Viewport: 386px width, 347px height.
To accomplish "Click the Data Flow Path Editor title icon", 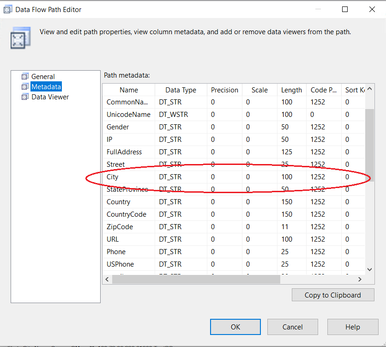I will click(x=7, y=9).
